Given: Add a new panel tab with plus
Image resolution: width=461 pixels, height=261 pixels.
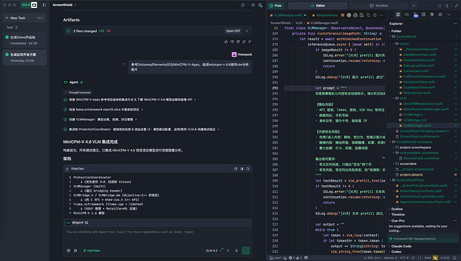Looking at the screenshot, I should point(414,5).
